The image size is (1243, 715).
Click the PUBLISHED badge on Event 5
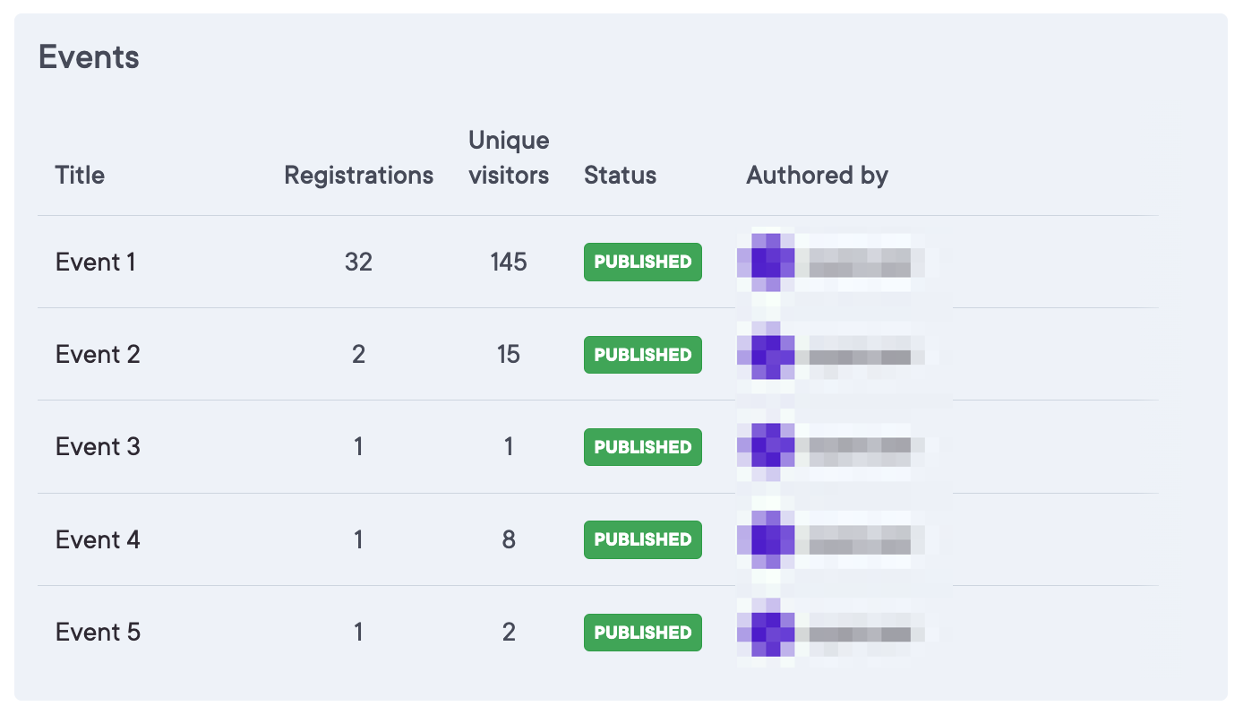(642, 632)
